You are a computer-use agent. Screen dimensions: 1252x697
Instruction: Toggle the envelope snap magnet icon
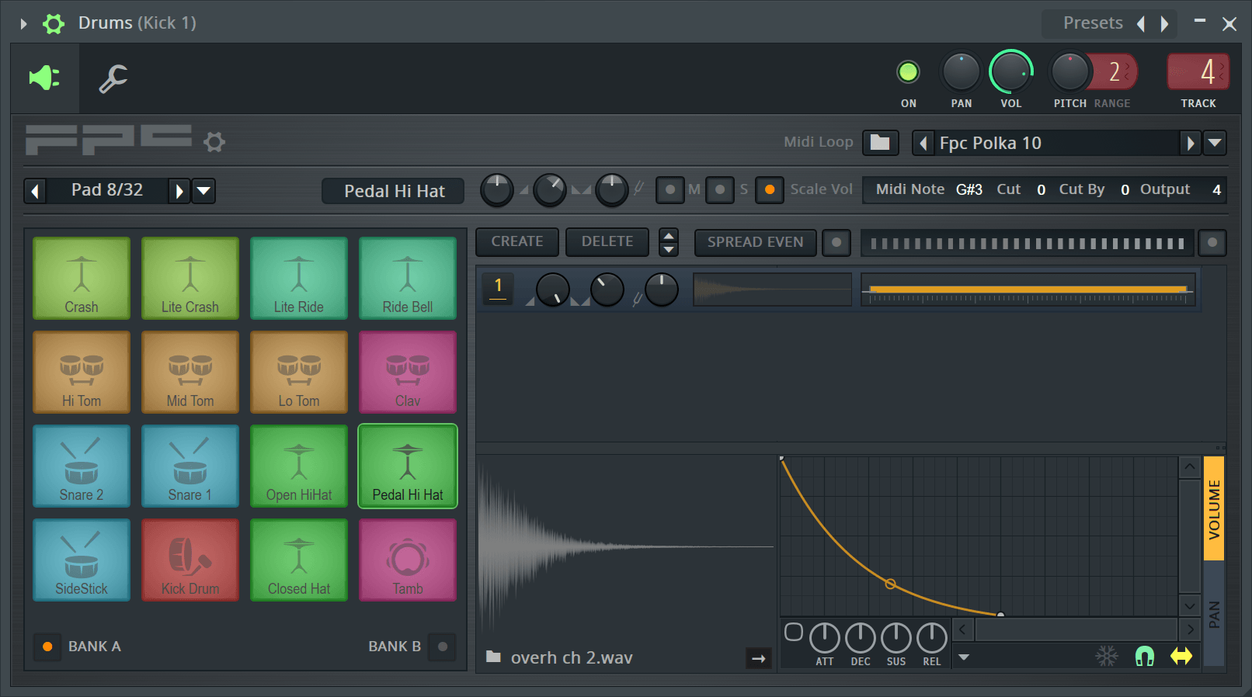(1145, 657)
